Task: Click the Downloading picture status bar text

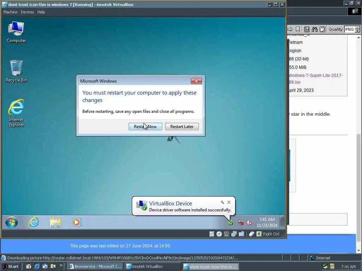Action: 122,258
